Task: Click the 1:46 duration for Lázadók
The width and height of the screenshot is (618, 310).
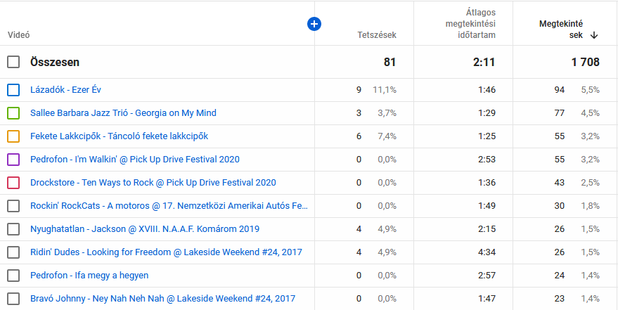Action: click(x=487, y=90)
